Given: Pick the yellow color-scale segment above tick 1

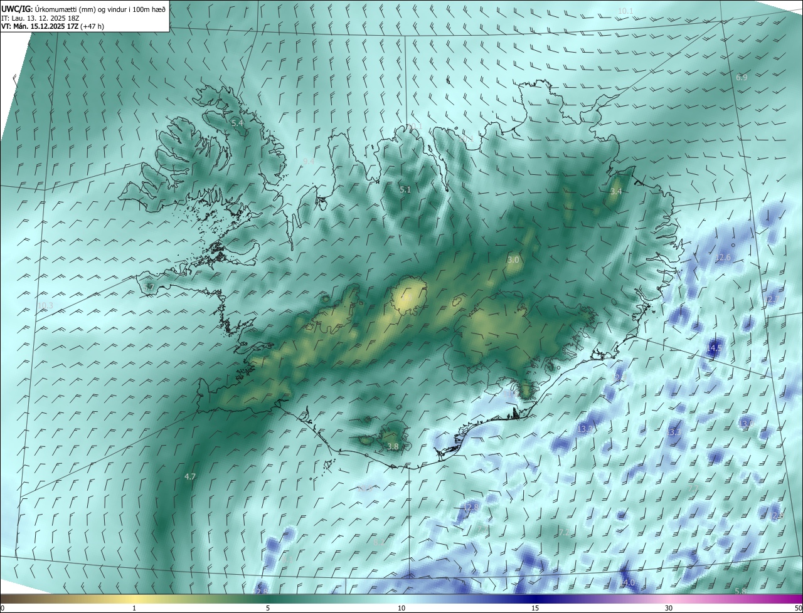Looking at the screenshot, I should pos(134,599).
